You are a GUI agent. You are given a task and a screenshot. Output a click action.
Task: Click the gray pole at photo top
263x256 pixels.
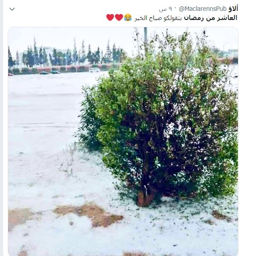coord(146,39)
